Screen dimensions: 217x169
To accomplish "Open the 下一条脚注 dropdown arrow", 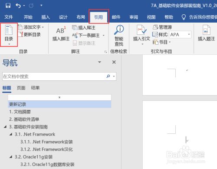I will pyautogui.click(x=104, y=35).
